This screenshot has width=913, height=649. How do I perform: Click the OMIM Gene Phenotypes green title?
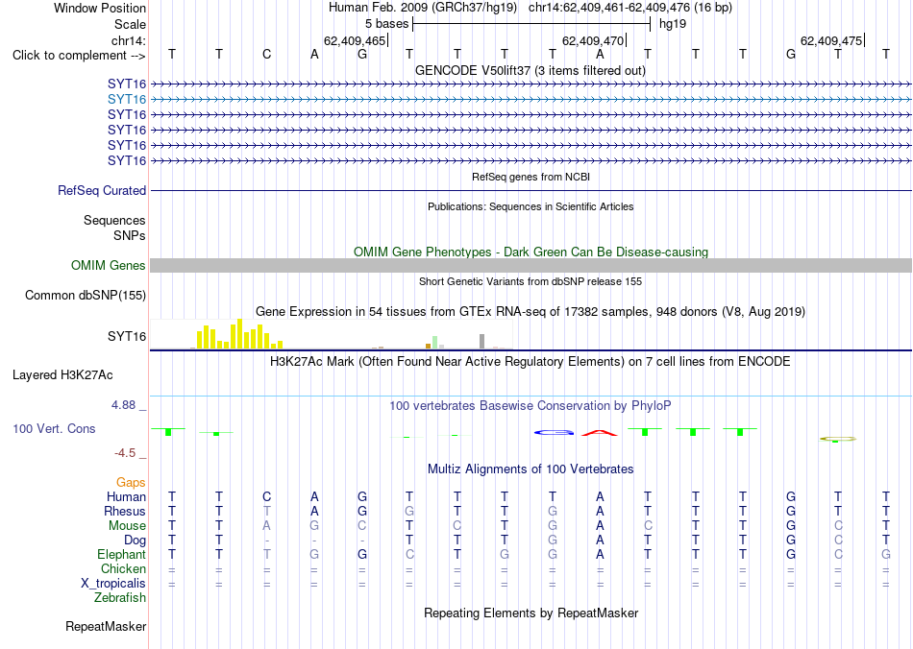tap(531, 252)
